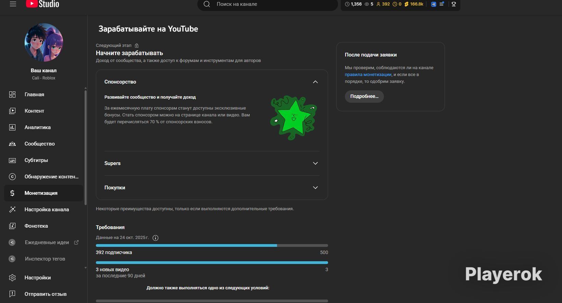The image size is (562, 303).
Task: Click the Подробнее… button
Action: (x=364, y=96)
